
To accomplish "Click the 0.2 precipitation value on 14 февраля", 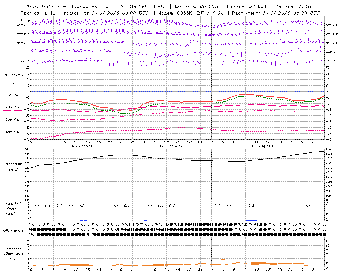I will tap(82, 206).
